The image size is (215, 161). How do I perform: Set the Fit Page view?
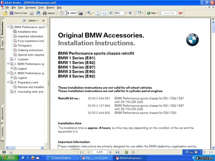tap(98, 13)
